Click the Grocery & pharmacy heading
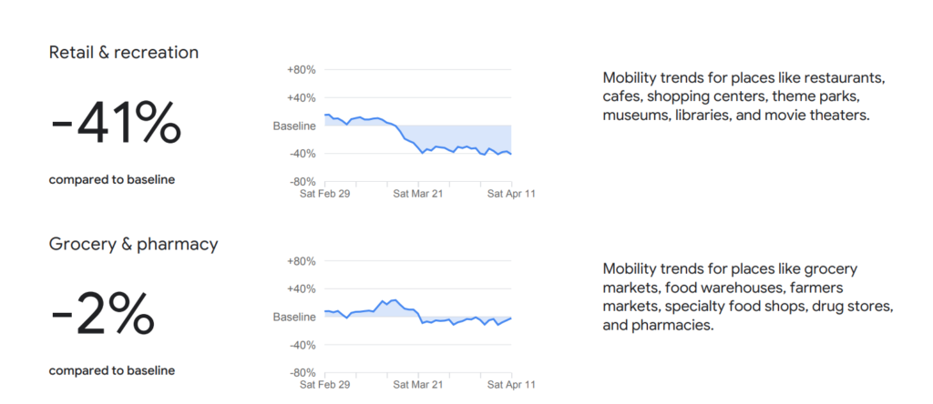933x404 pixels. (133, 244)
